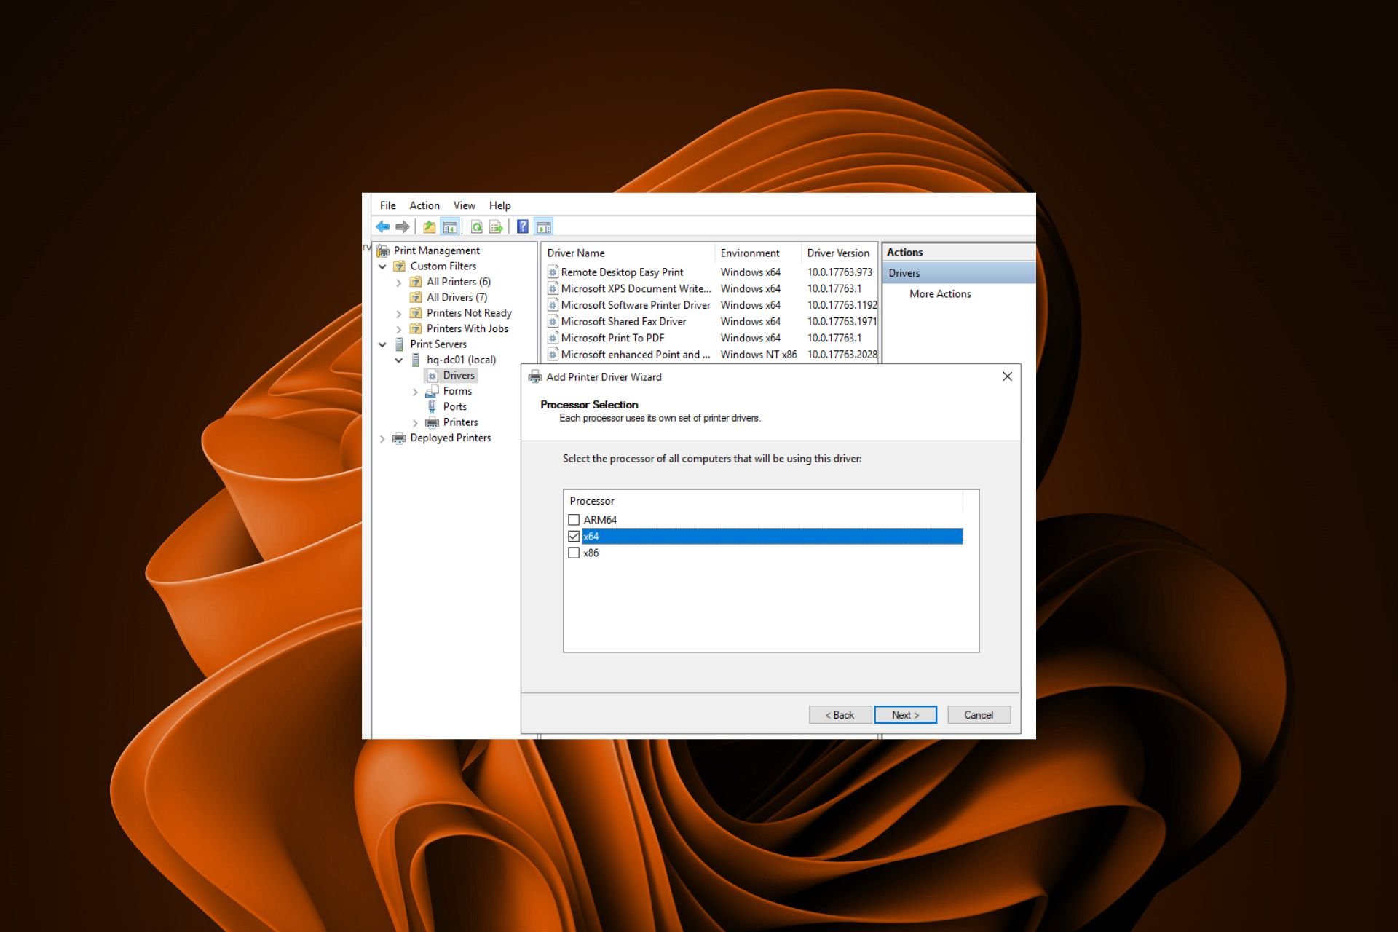Click the < Back button in the wizard
Viewport: 1398px width, 932px height.
(x=840, y=715)
